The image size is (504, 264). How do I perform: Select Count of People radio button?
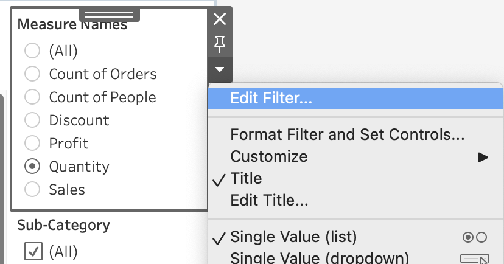32,97
